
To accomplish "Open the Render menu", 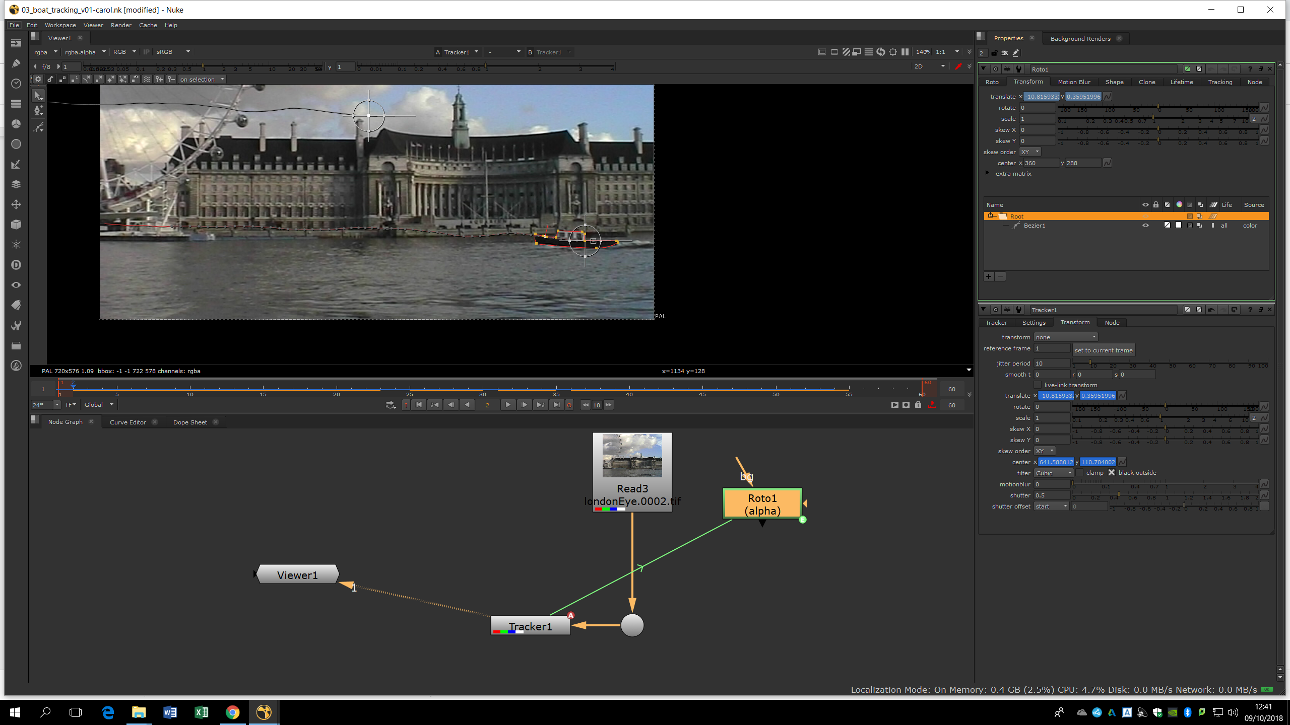I will tap(121, 25).
